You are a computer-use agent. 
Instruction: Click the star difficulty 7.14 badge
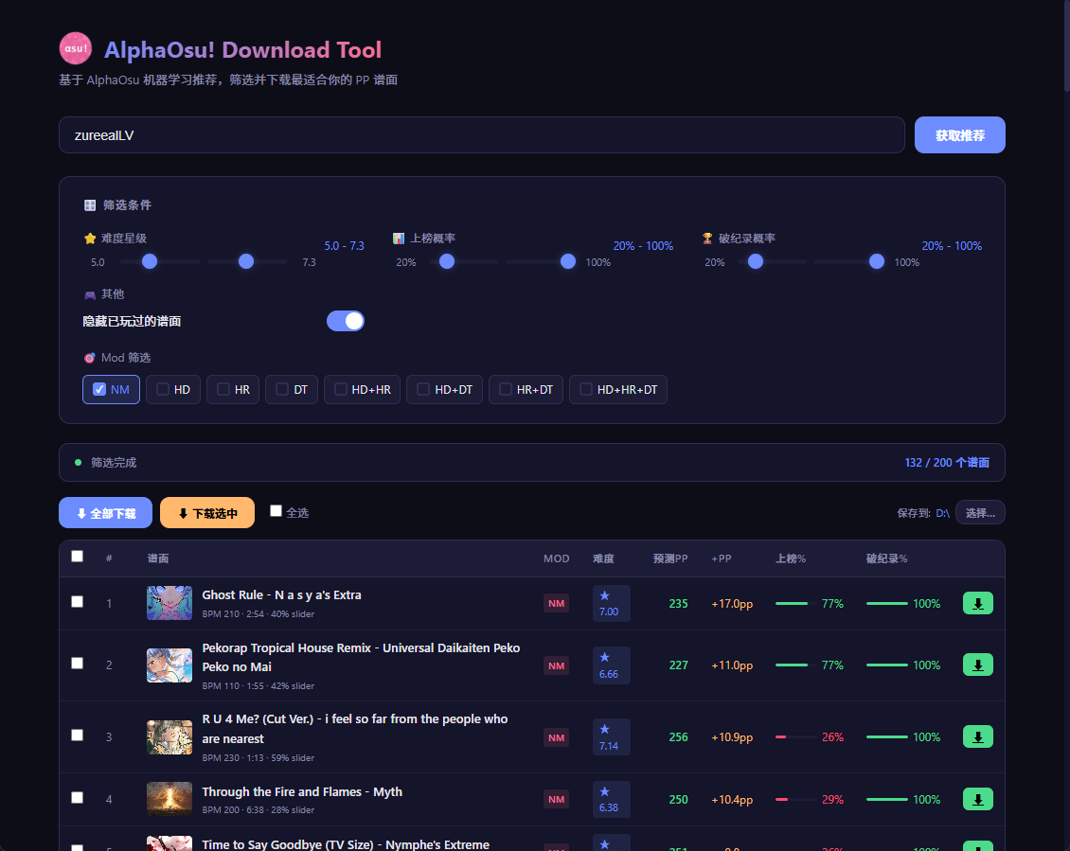click(611, 737)
